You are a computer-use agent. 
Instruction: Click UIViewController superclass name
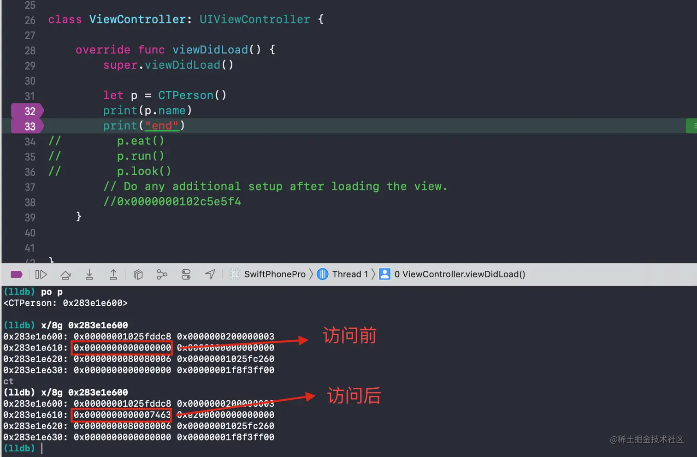254,19
